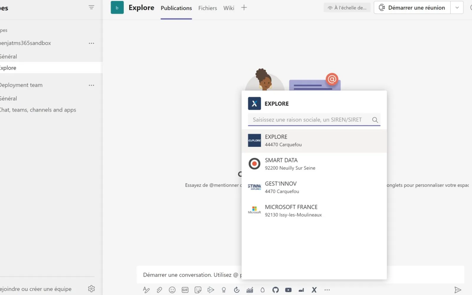Click the Microsoft logo thumbnail

click(x=254, y=210)
